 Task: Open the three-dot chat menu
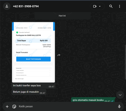(119, 6)
